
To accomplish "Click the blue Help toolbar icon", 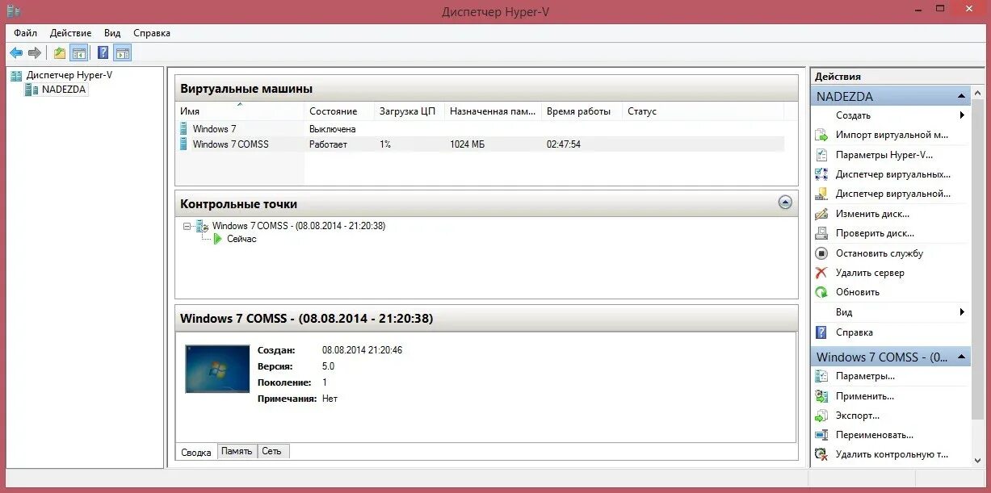I will click(x=103, y=53).
